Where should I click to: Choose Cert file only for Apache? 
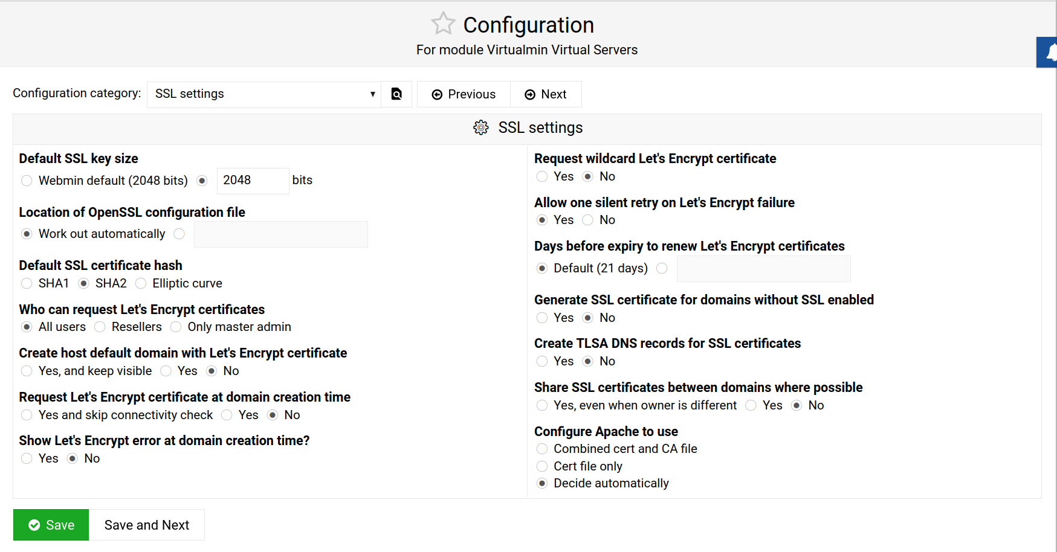click(x=542, y=466)
